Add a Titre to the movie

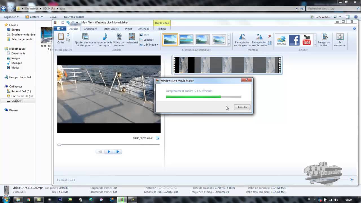click(144, 35)
